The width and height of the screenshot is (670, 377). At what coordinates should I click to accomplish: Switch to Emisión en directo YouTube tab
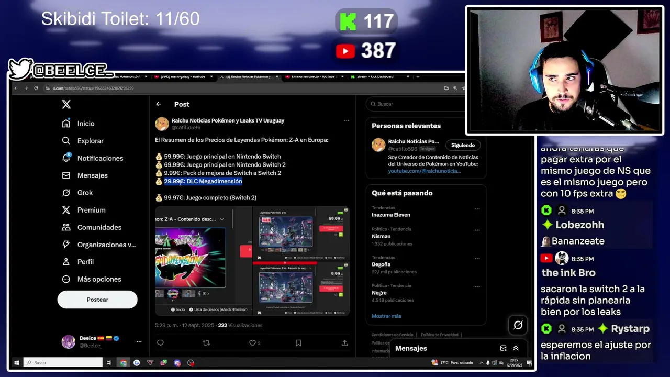tap(316, 76)
